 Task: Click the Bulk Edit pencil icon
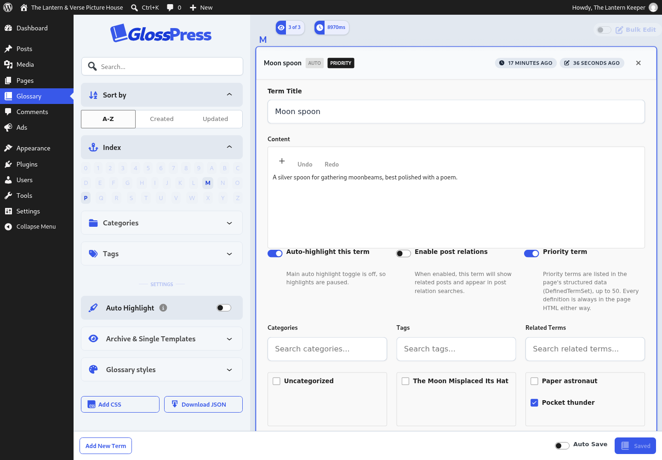tap(619, 30)
